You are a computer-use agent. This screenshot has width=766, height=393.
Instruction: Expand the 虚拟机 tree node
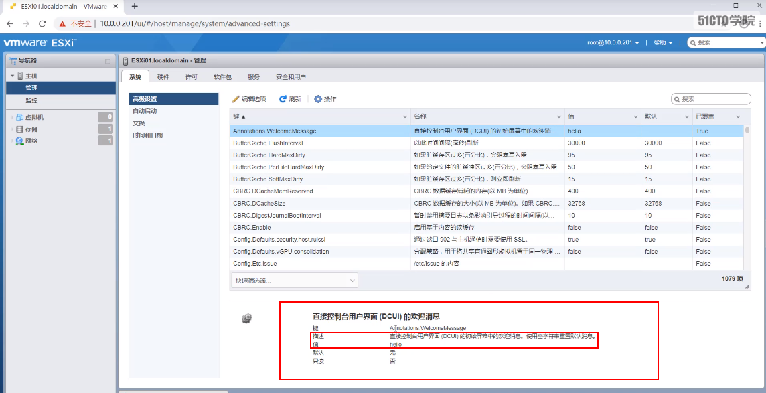pos(12,117)
